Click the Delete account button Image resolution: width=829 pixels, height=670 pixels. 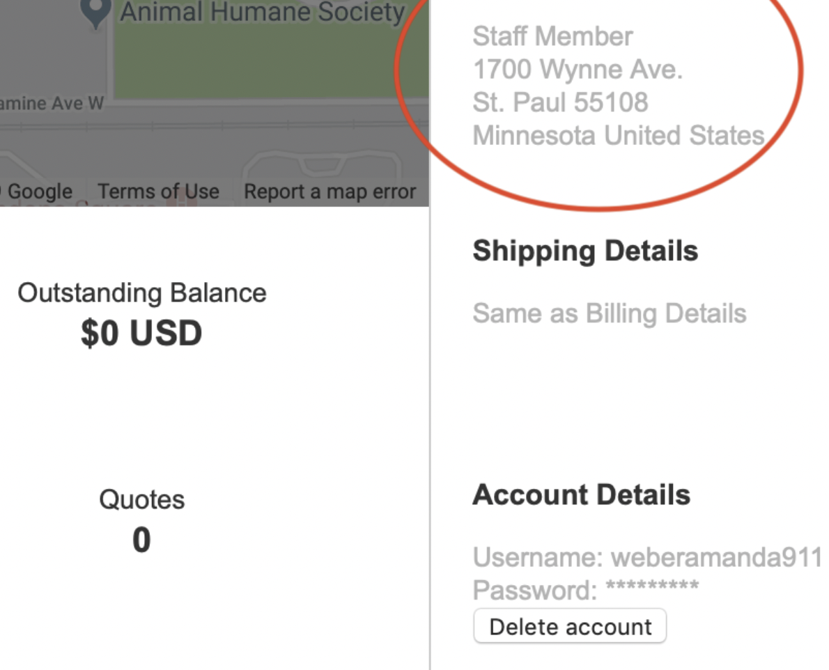pyautogui.click(x=570, y=626)
